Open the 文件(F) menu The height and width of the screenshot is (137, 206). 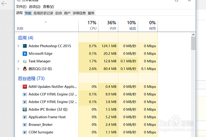point(21,7)
